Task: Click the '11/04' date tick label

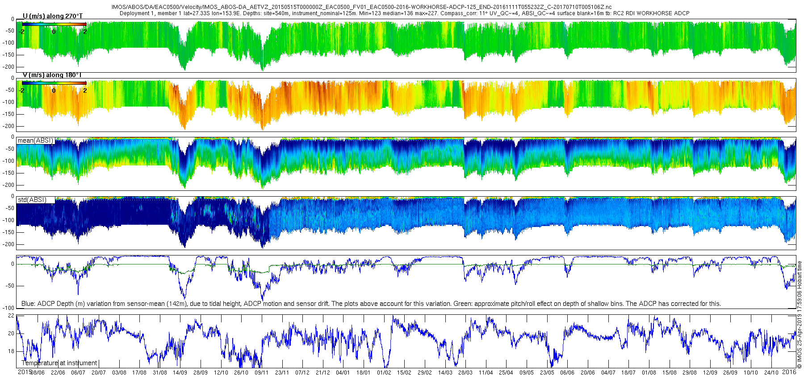Action: click(486, 373)
